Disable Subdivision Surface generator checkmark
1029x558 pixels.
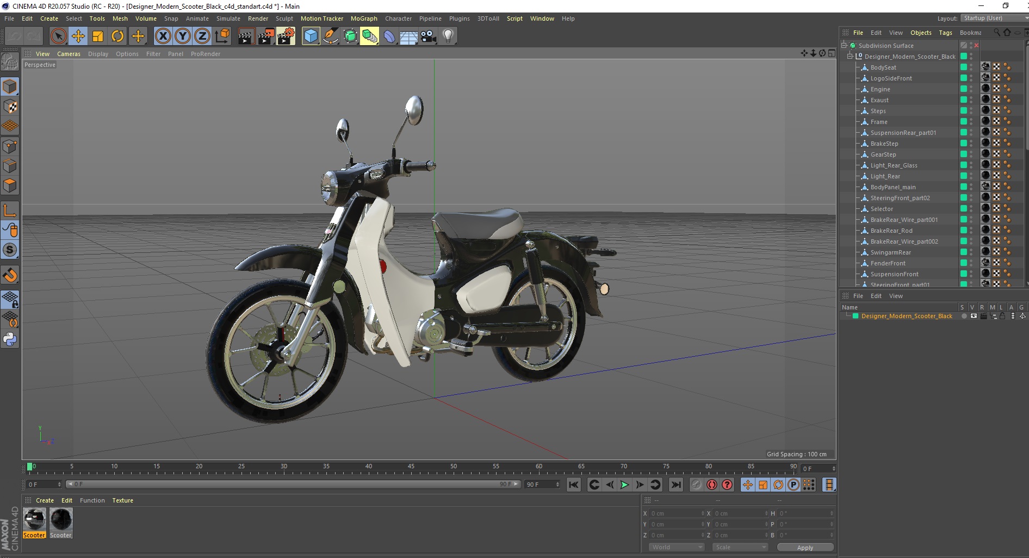(977, 46)
